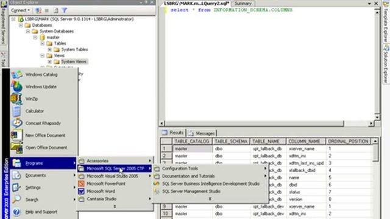Click New Office Document icon

16,135
